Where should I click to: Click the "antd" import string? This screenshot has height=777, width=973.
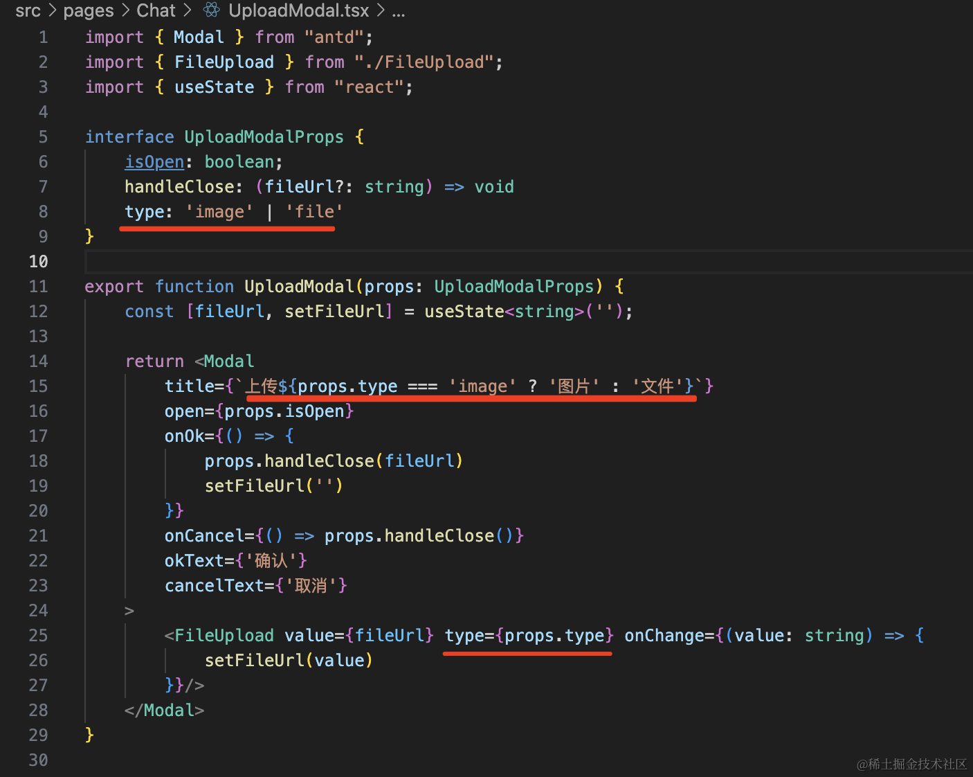pyautogui.click(x=334, y=37)
